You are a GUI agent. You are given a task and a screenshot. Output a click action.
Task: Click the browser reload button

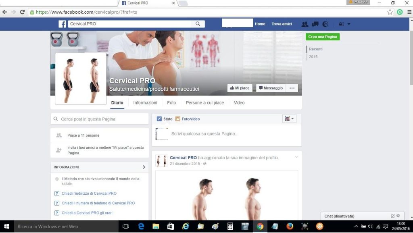pyautogui.click(x=23, y=12)
